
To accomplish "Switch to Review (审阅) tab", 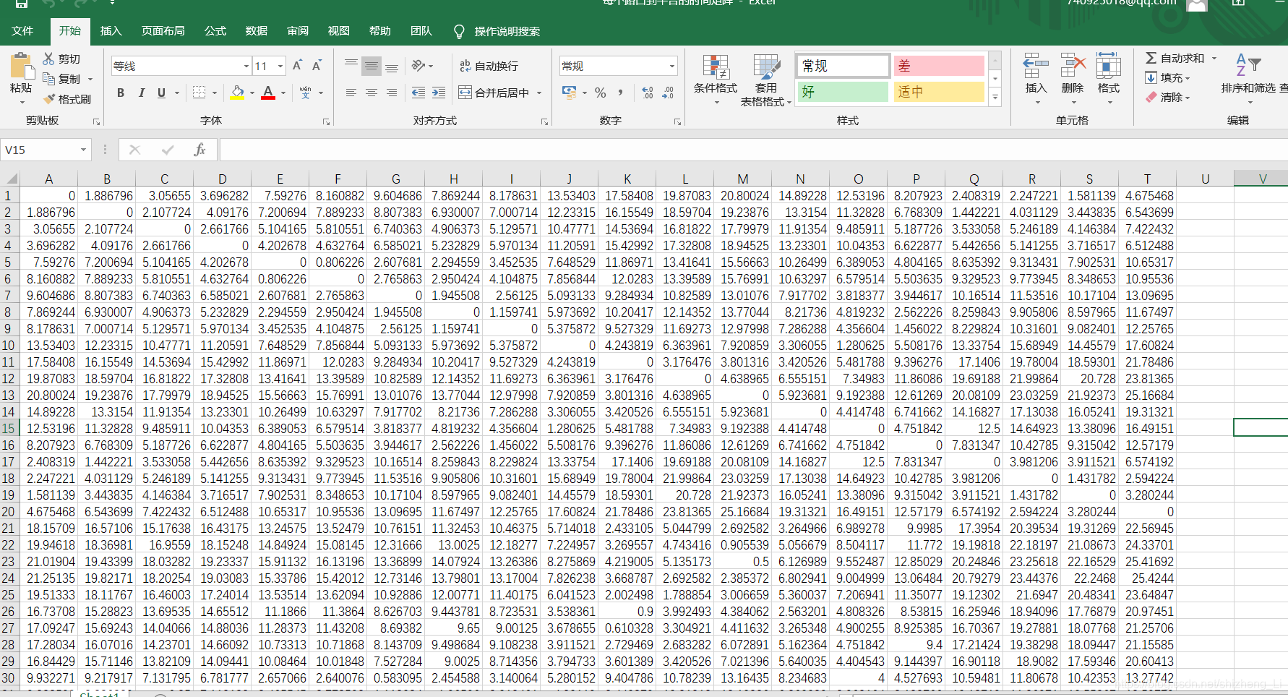I will click(x=298, y=31).
